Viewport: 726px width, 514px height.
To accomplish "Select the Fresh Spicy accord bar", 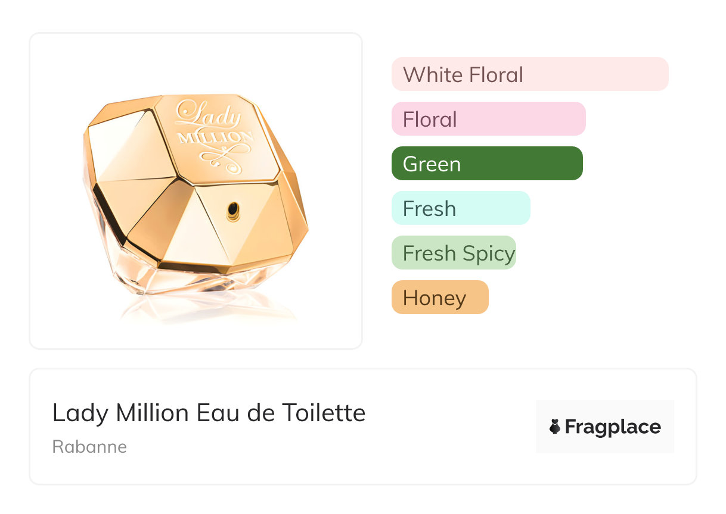I will (454, 253).
